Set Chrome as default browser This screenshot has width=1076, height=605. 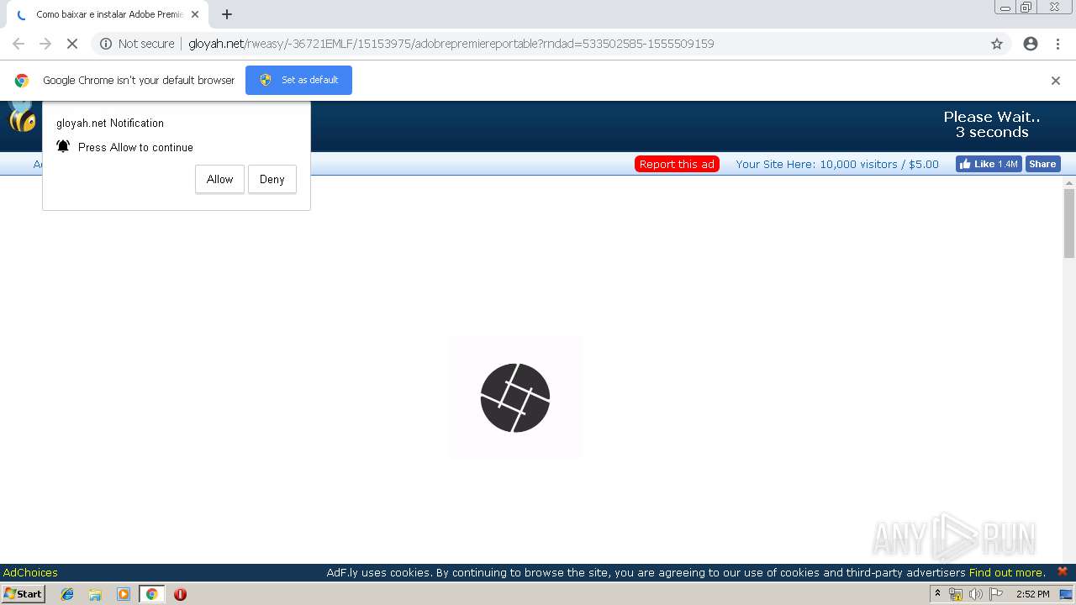click(x=298, y=80)
